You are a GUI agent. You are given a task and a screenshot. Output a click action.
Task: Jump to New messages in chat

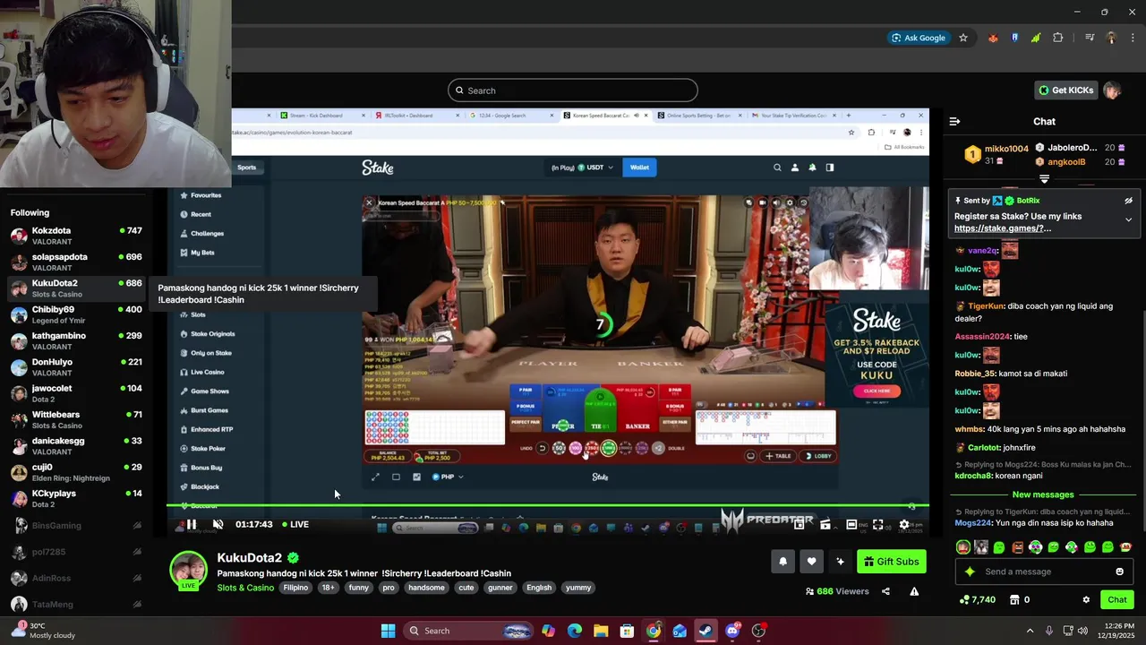click(1043, 494)
